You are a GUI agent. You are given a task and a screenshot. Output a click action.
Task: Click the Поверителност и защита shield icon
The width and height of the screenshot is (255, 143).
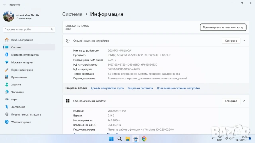tap(7, 114)
